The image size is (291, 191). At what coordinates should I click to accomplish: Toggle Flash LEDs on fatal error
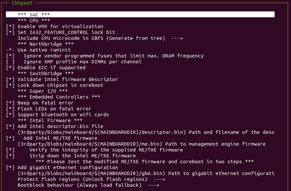(x=10, y=109)
